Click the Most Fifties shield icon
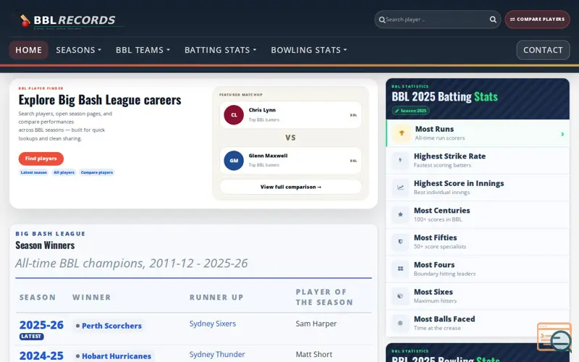The height and width of the screenshot is (362, 579). point(400,242)
